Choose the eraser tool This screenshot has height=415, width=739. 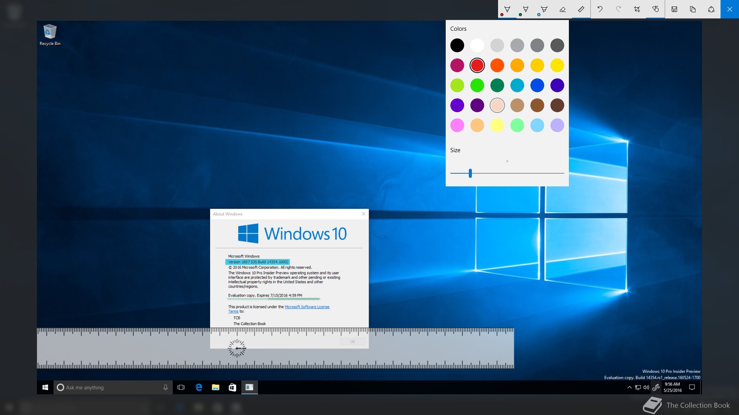pos(563,9)
